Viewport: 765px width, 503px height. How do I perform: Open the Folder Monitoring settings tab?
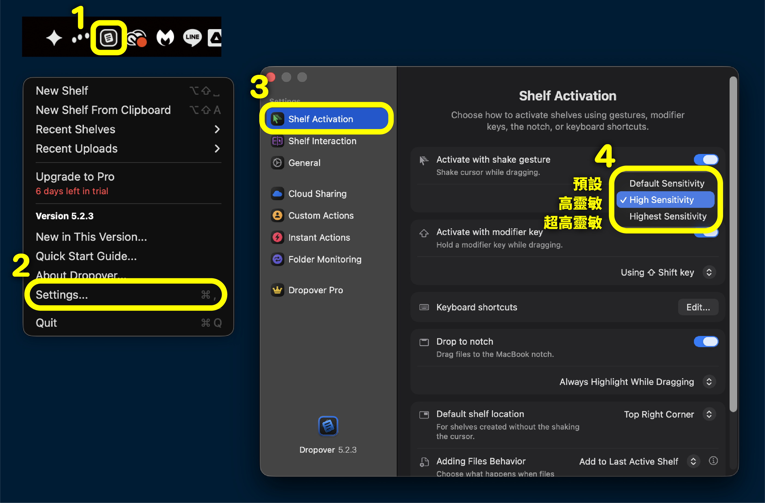[x=327, y=259]
